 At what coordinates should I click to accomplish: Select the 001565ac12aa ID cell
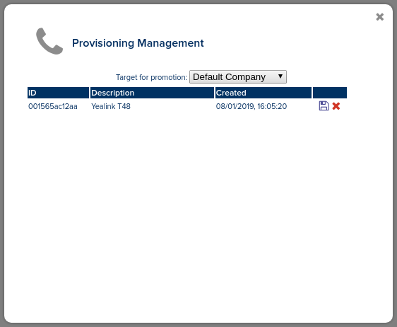point(53,106)
